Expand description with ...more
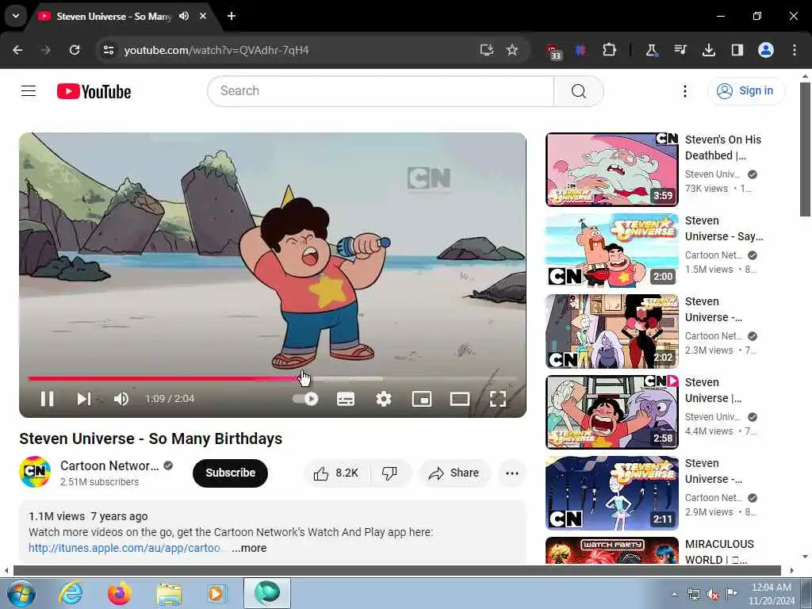The width and height of the screenshot is (812, 609). 249,548
